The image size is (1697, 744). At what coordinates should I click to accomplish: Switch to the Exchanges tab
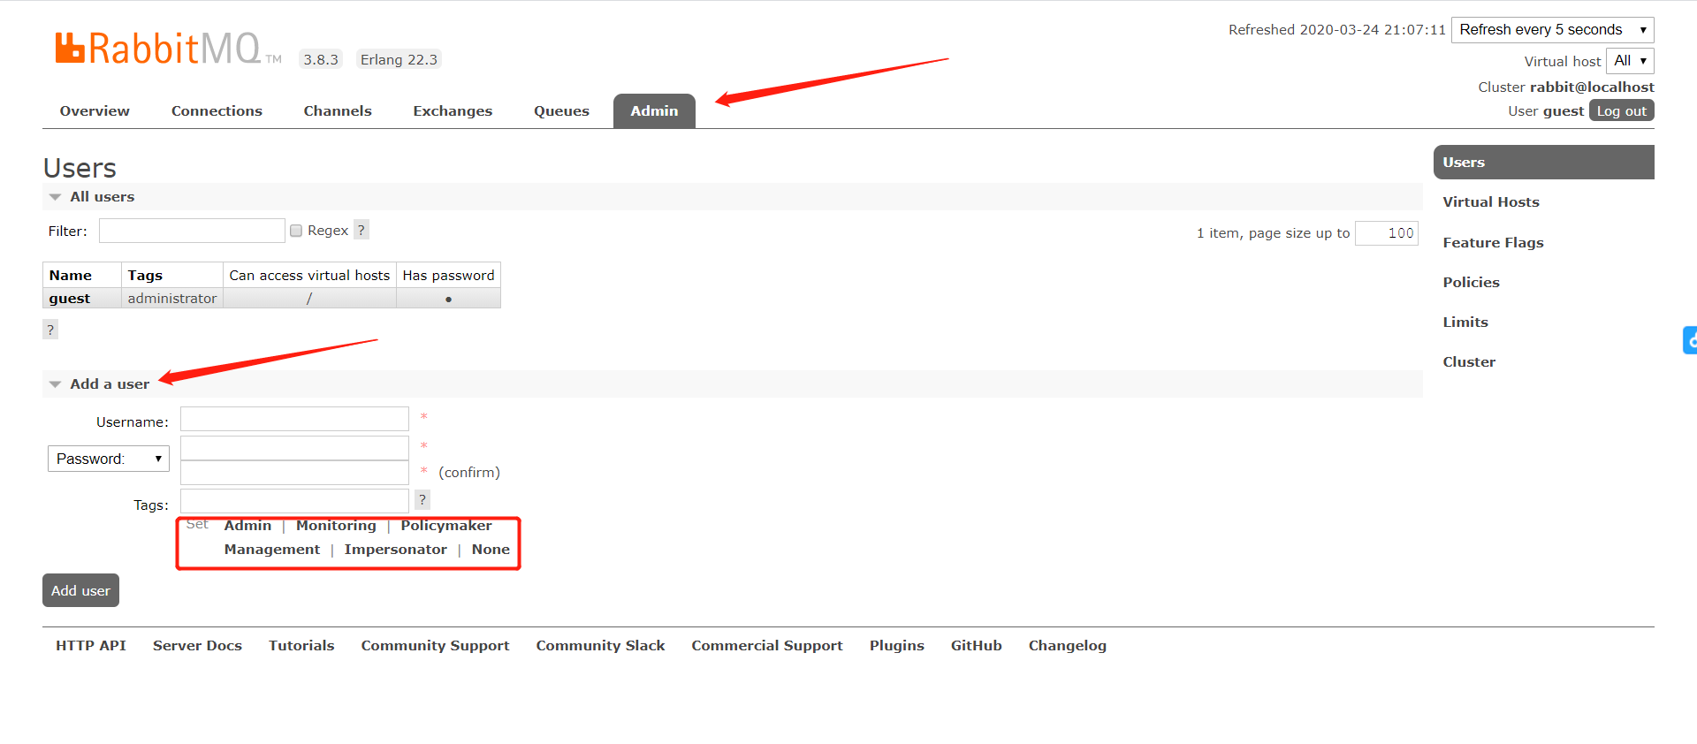453,111
